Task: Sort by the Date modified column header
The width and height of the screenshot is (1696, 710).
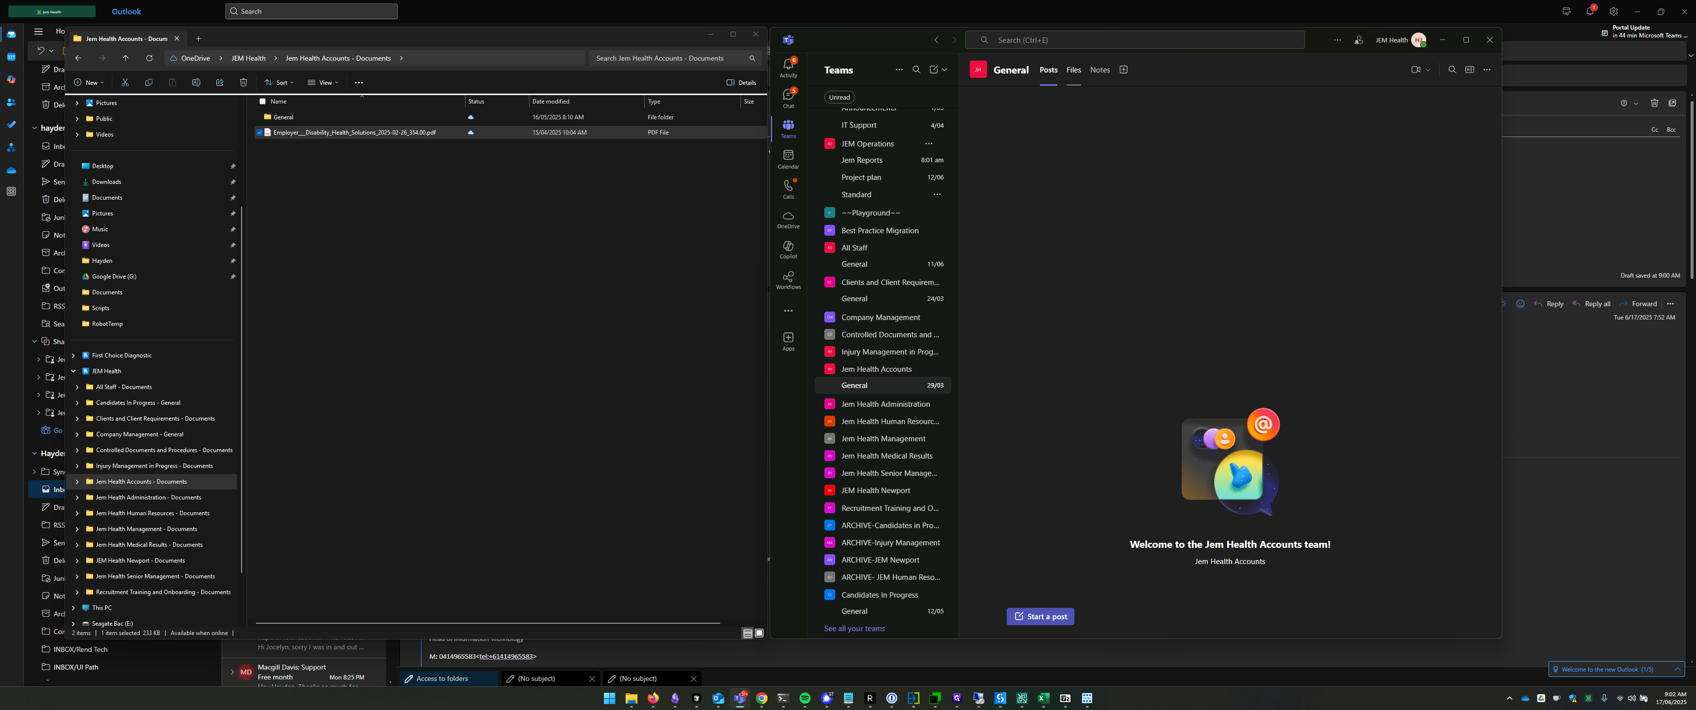Action: [550, 102]
